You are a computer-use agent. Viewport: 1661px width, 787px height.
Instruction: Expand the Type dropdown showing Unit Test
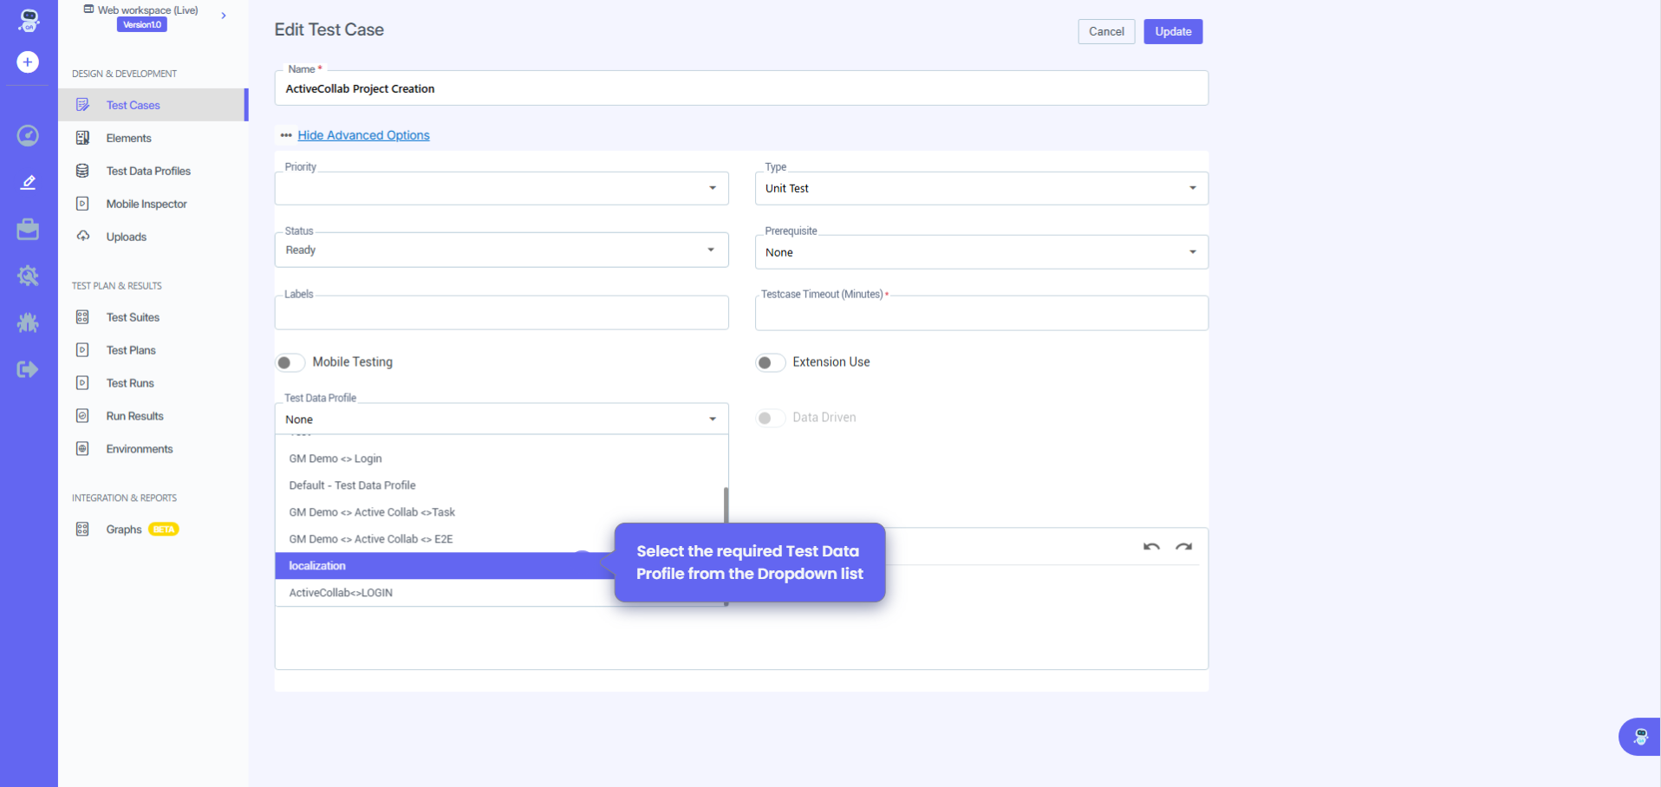pyautogui.click(x=980, y=188)
